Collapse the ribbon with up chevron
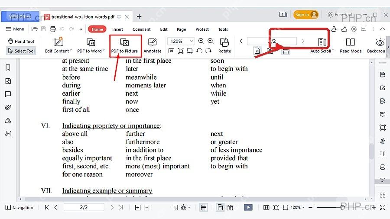 point(383,29)
